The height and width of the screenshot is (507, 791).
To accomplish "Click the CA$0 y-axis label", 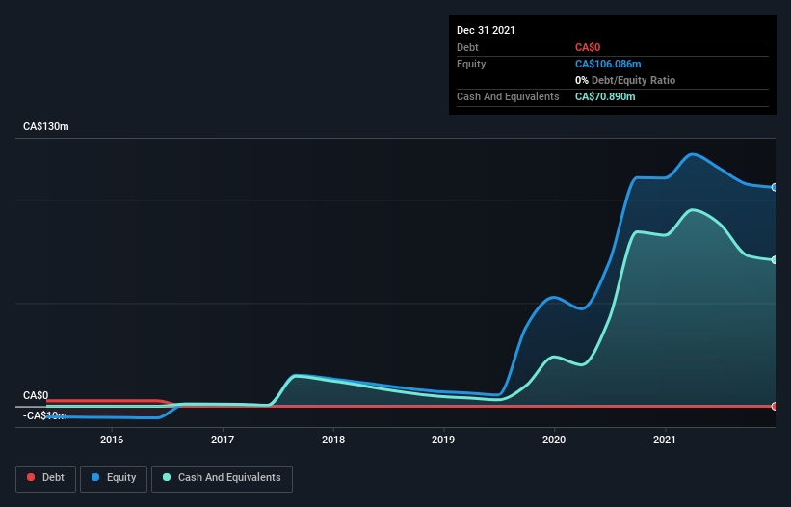I will [36, 395].
